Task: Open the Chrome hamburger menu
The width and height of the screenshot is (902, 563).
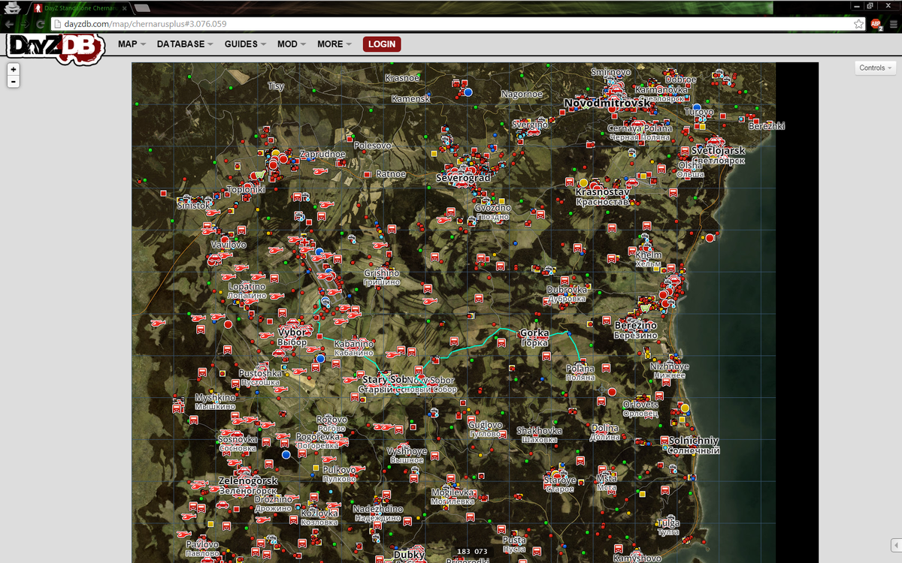Action: (x=892, y=24)
